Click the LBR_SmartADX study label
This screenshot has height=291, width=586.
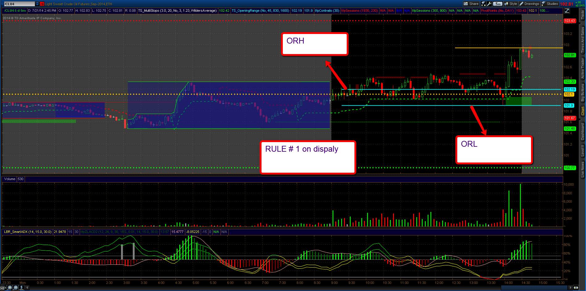click(x=28, y=232)
